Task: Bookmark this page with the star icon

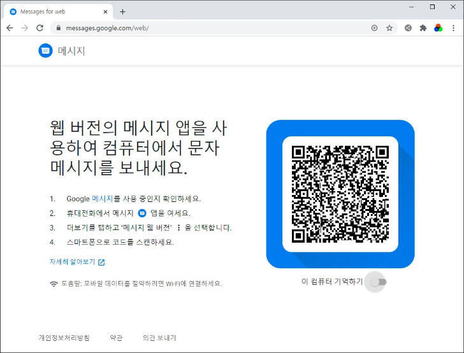Action: click(x=389, y=28)
